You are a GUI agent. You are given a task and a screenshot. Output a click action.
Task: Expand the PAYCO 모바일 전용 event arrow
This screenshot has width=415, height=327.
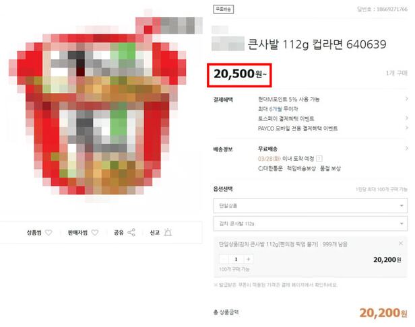point(406,128)
